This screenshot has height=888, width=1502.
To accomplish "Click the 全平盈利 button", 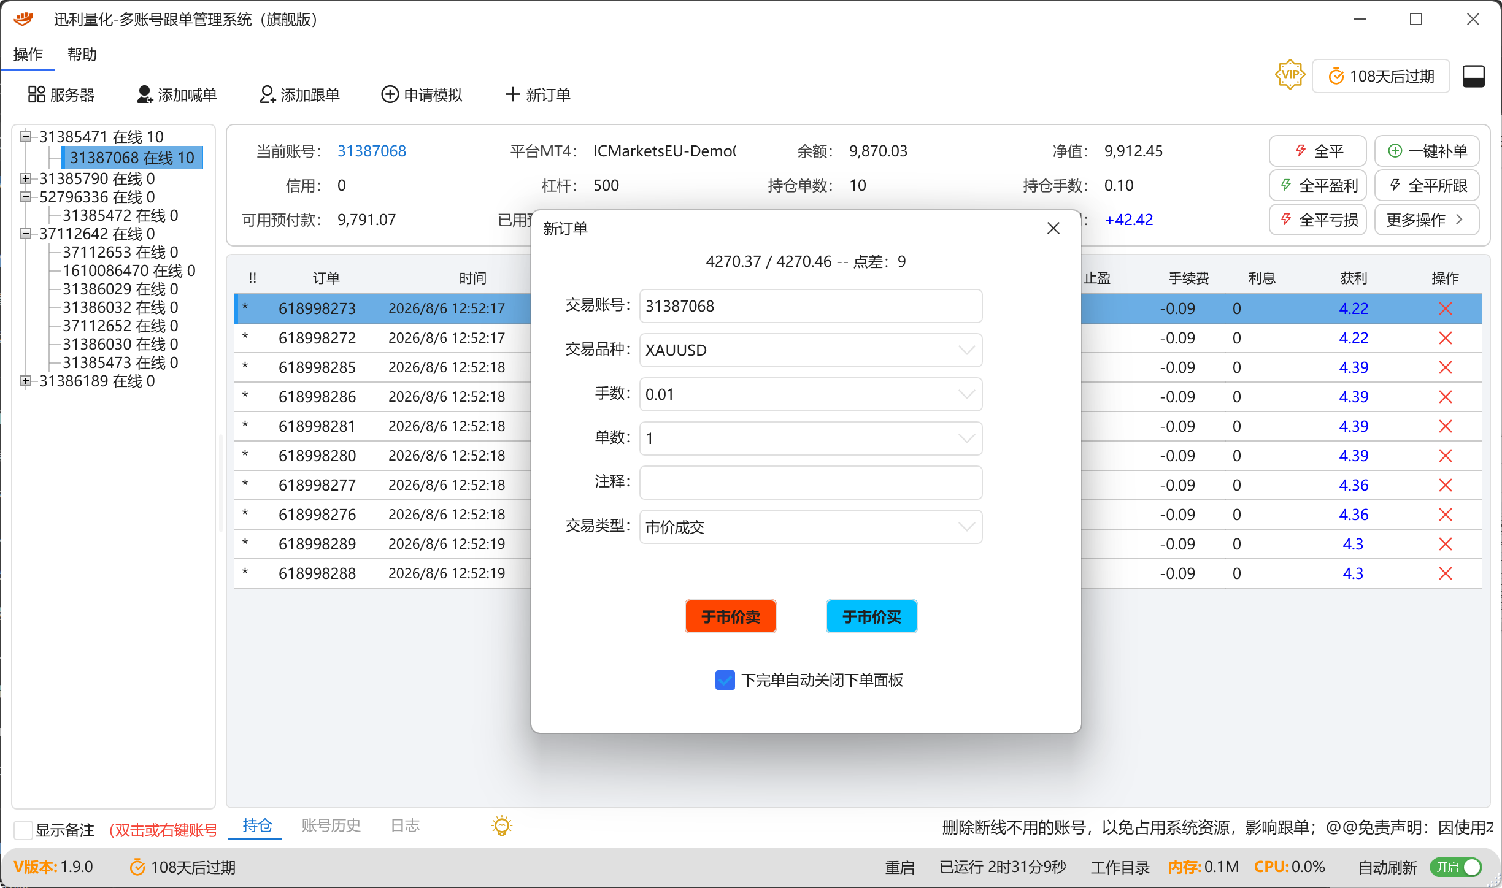I will point(1317,185).
